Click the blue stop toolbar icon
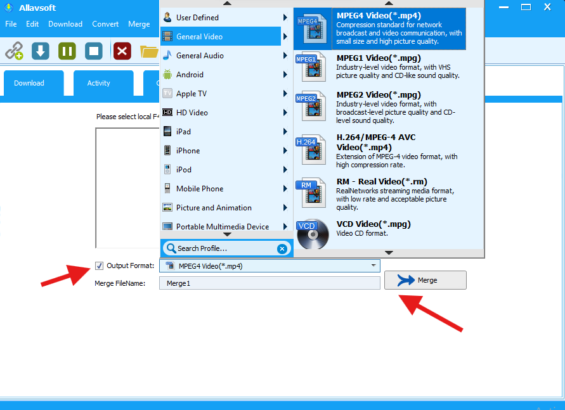Viewport: 565px width, 410px height. point(94,51)
